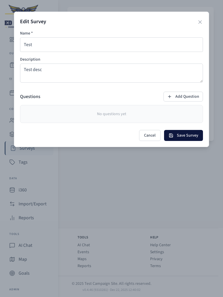Focus the survey Name input field
The height and width of the screenshot is (297, 223).
tap(111, 45)
